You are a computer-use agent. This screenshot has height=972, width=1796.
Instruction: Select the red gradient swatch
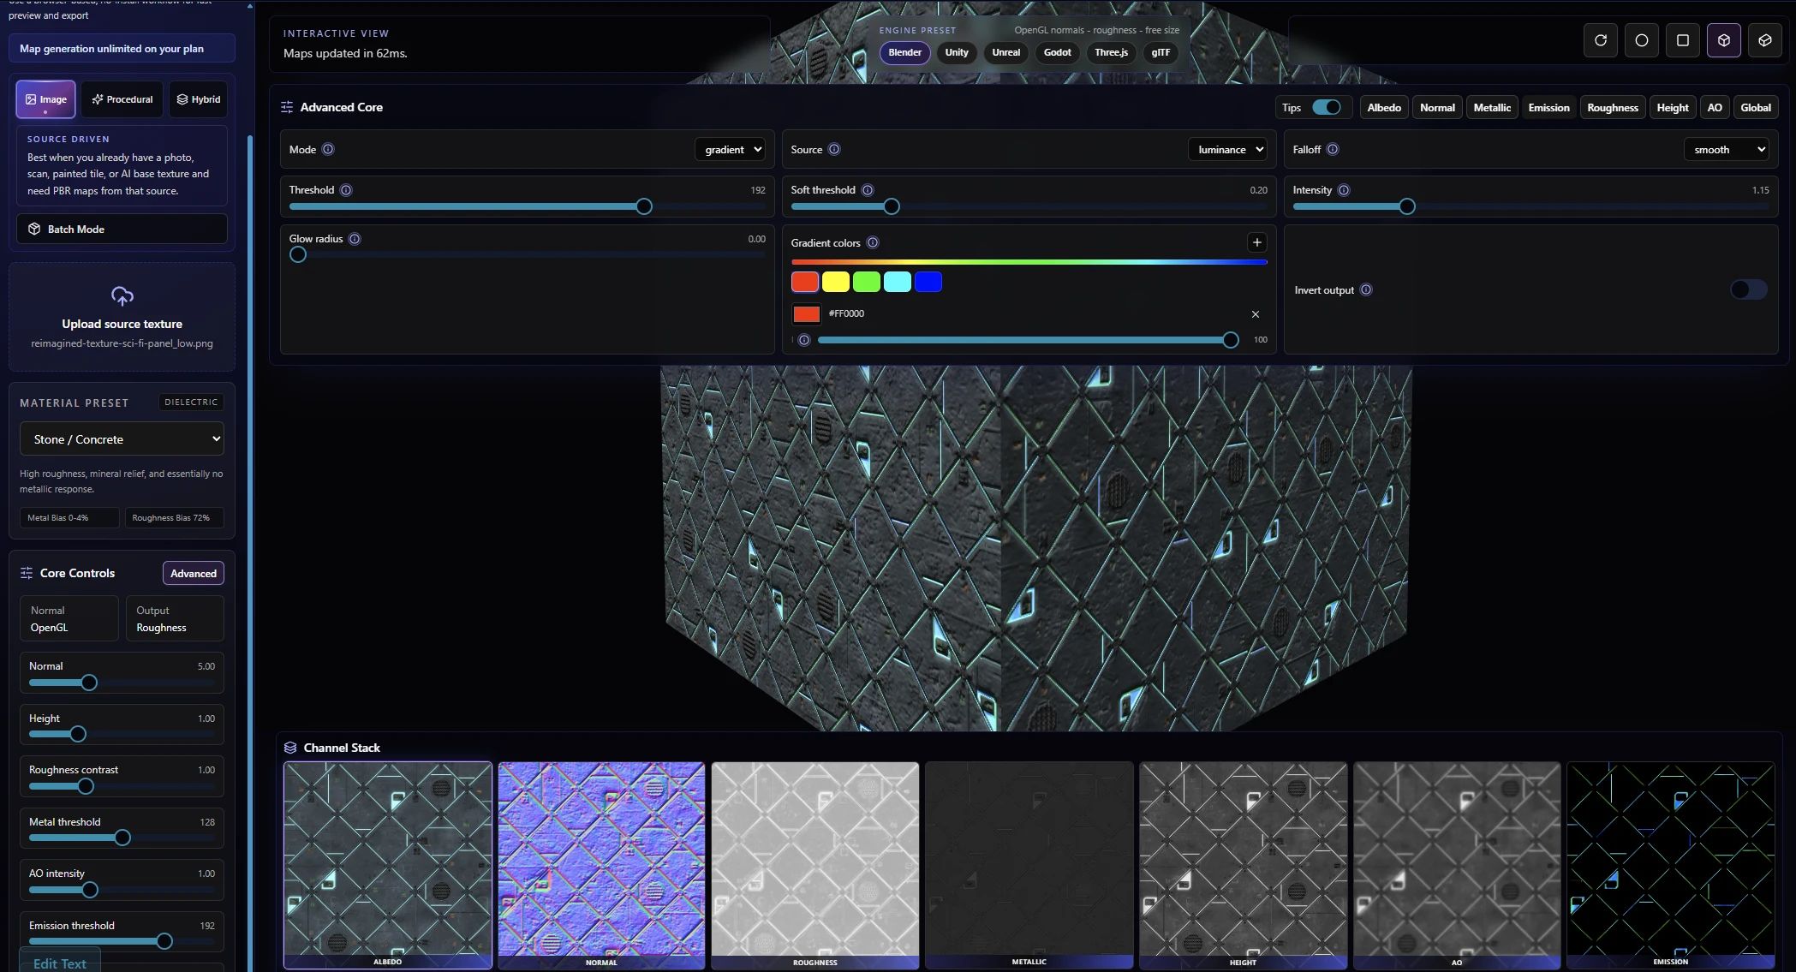(805, 282)
